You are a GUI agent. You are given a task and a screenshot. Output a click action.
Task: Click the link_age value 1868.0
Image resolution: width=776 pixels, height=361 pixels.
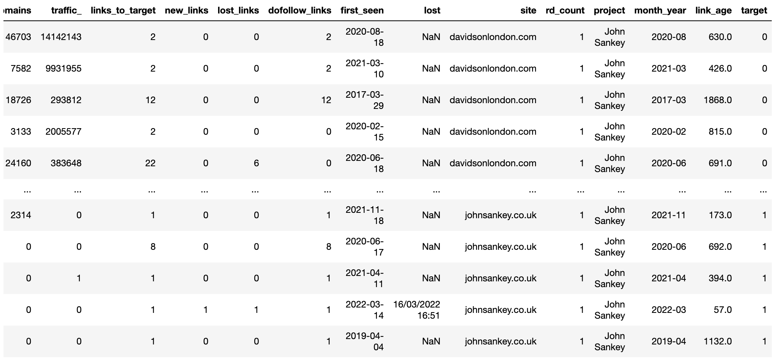point(717,100)
